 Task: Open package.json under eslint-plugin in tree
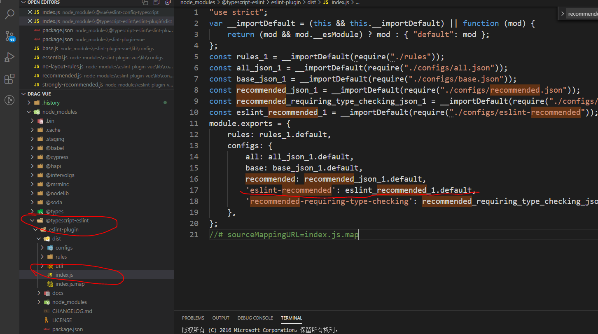pyautogui.click(x=96, y=329)
